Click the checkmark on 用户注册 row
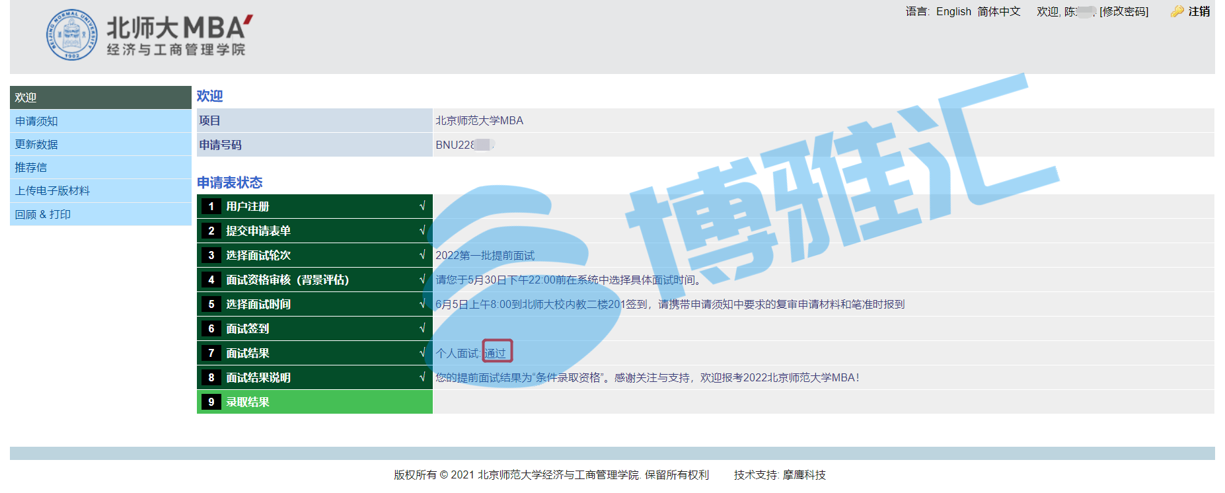This screenshot has height=493, width=1225. point(422,206)
